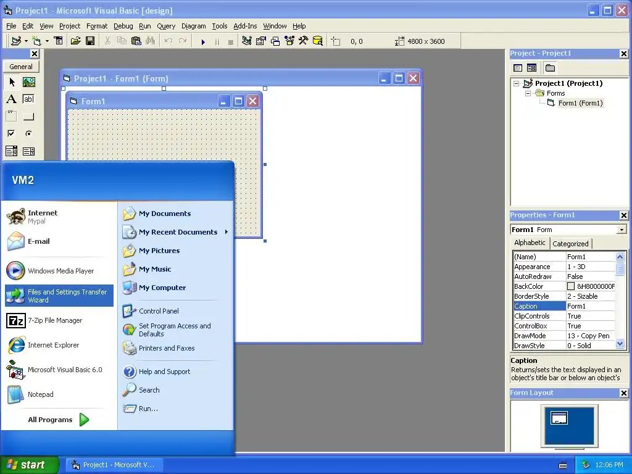Image resolution: width=632 pixels, height=474 pixels.
Task: Open the Query menu
Action: pyautogui.click(x=166, y=26)
